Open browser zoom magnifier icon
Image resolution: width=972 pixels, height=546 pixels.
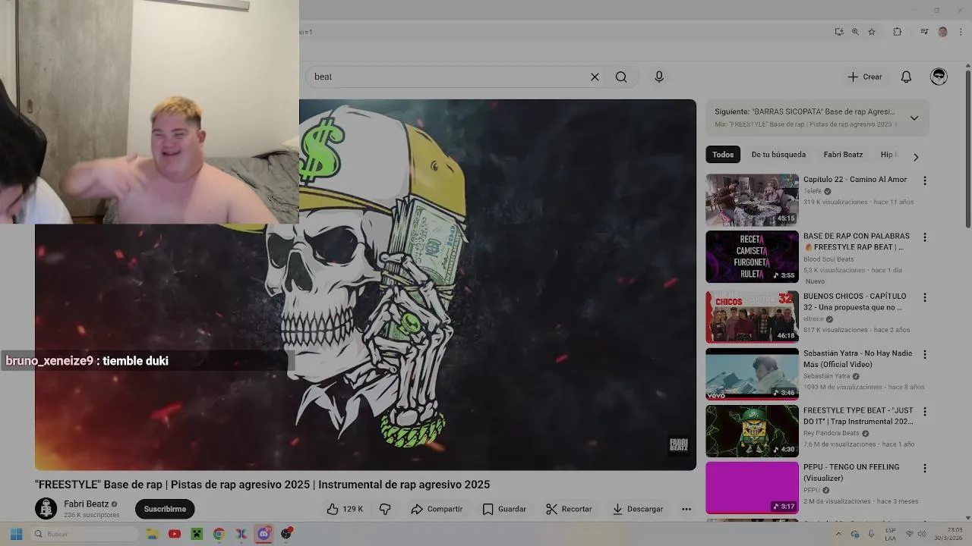pyautogui.click(x=855, y=32)
